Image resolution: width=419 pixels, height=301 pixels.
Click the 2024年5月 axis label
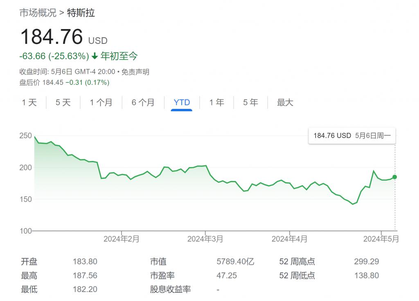[381, 239]
